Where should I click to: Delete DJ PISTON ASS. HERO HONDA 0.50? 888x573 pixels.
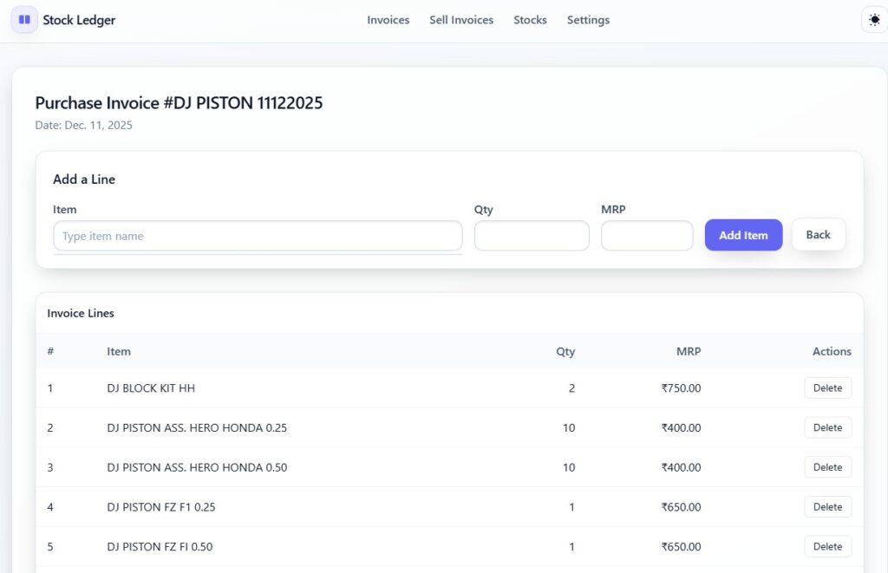click(827, 467)
